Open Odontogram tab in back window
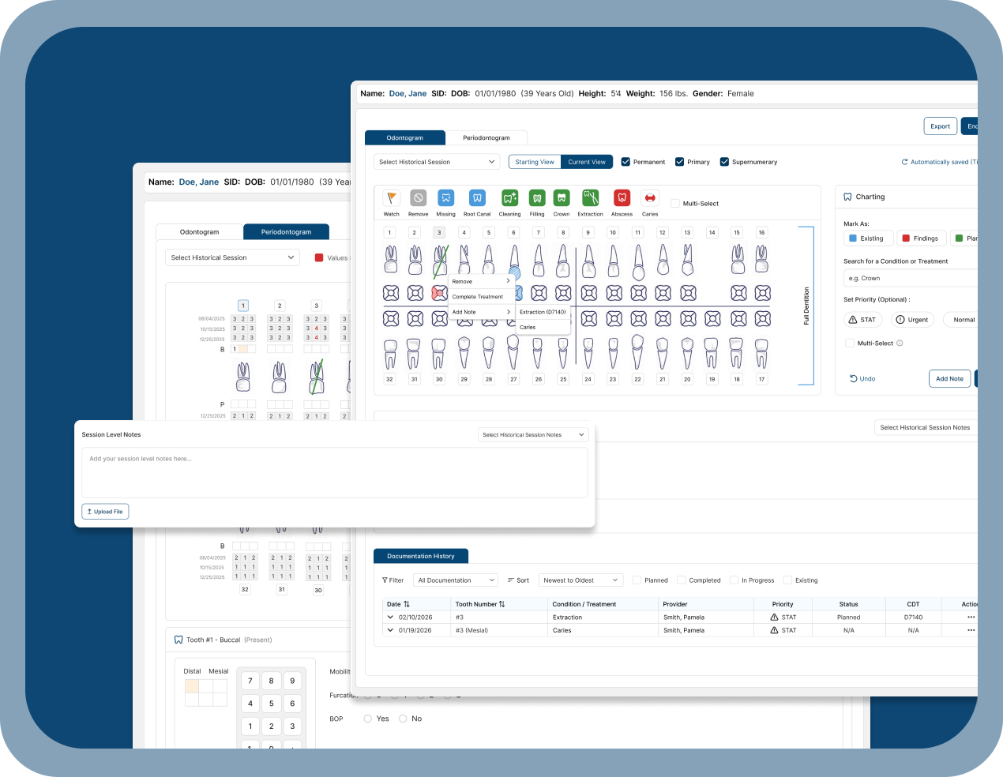 tap(200, 232)
